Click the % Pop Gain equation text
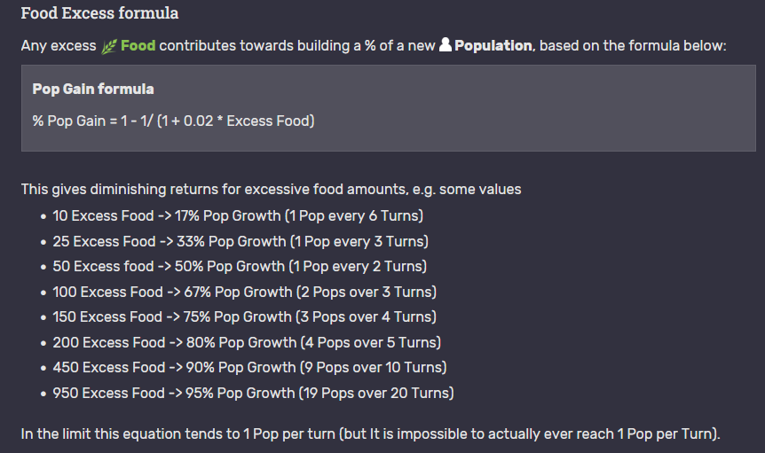 click(x=173, y=121)
